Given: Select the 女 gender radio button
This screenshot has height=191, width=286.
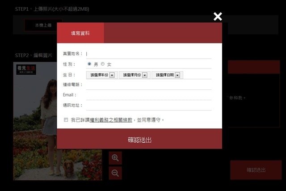Looking at the screenshot, I should click(x=102, y=64).
